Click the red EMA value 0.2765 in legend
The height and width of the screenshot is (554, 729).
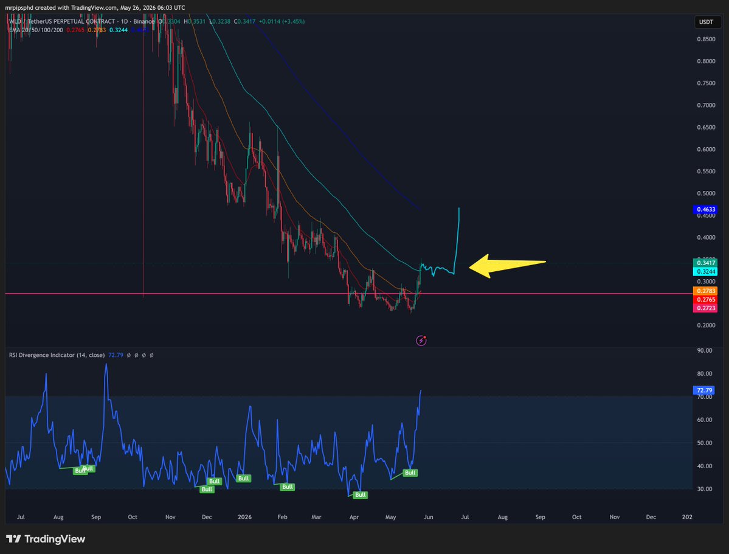point(75,30)
